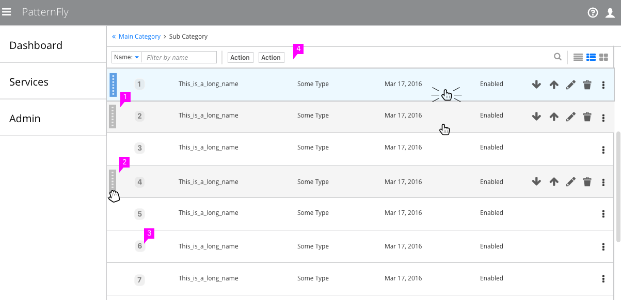Click Enabled status in row 1
The width and height of the screenshot is (621, 300).
pos(491,84)
